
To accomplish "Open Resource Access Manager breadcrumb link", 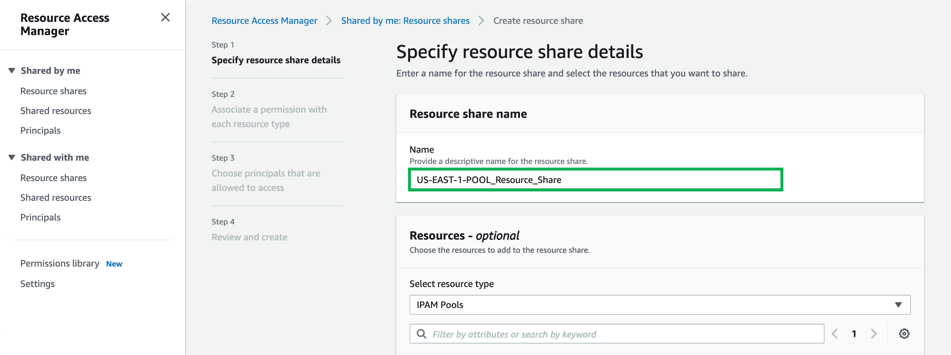I will pyautogui.click(x=264, y=21).
